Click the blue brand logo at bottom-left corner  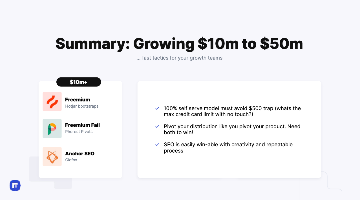[x=15, y=186]
